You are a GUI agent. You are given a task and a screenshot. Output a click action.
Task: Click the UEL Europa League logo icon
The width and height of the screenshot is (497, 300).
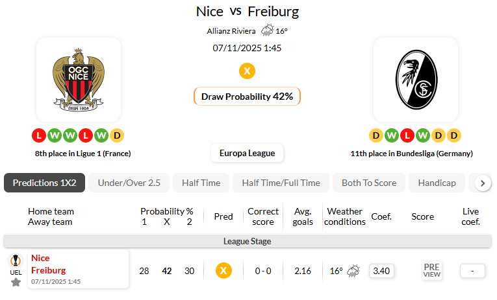click(16, 261)
